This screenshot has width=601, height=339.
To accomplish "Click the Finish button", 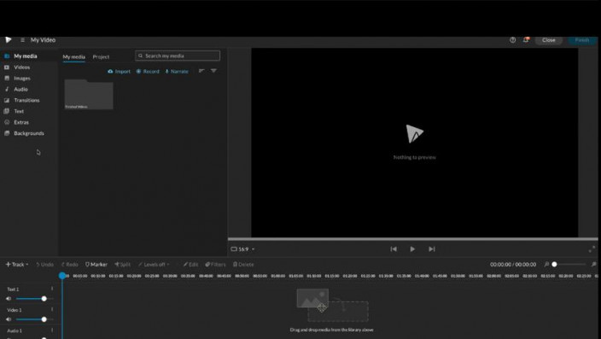I will 582,40.
